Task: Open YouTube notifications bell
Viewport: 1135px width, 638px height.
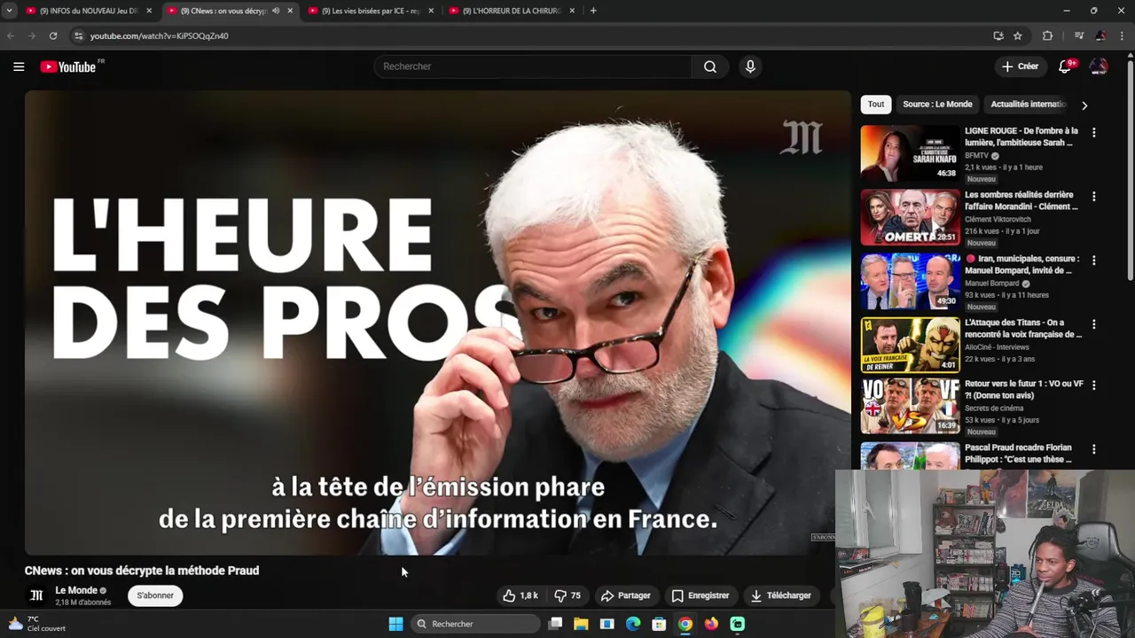Action: [1065, 66]
